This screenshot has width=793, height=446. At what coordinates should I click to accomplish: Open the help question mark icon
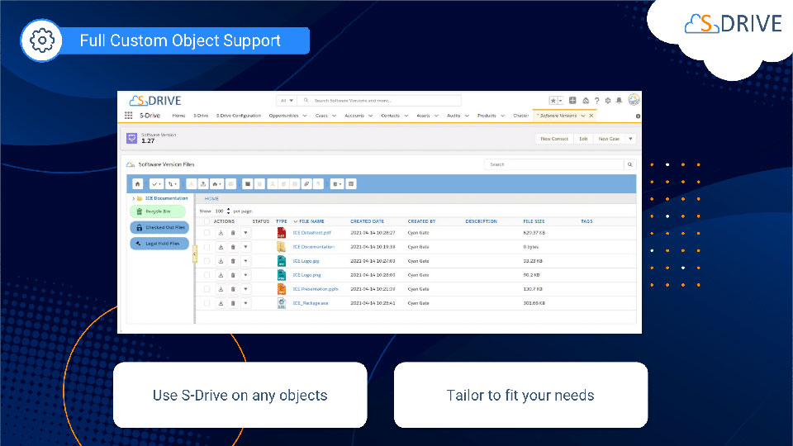click(596, 101)
